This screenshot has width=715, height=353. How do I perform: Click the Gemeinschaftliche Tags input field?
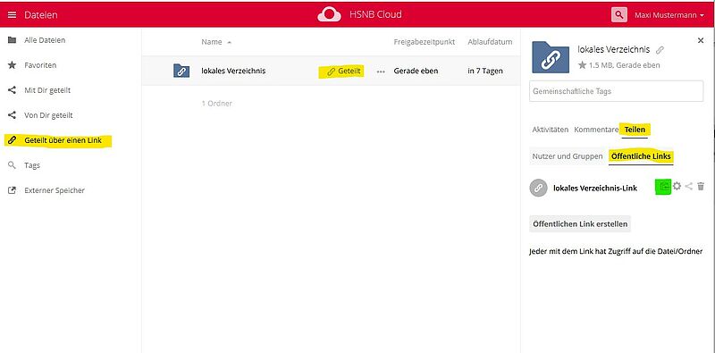(x=616, y=91)
